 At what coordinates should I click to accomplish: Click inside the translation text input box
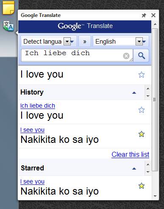point(77,55)
